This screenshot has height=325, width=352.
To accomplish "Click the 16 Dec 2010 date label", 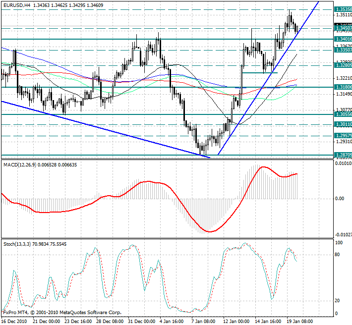I will pyautogui.click(x=15, y=321).
